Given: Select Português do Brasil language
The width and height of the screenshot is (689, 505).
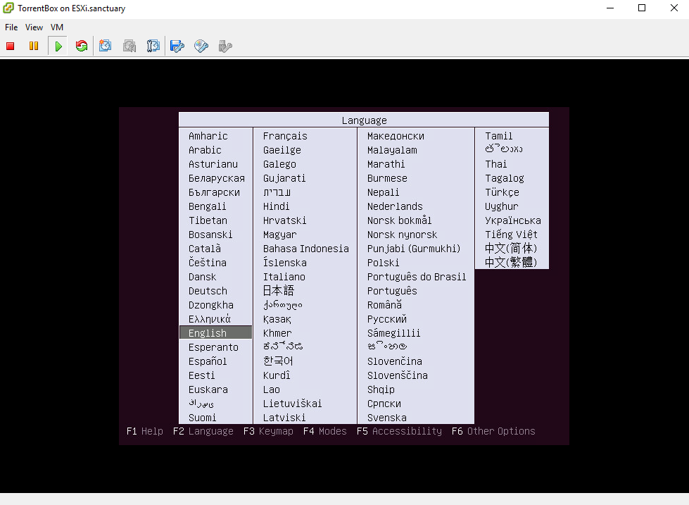Looking at the screenshot, I should coord(417,277).
